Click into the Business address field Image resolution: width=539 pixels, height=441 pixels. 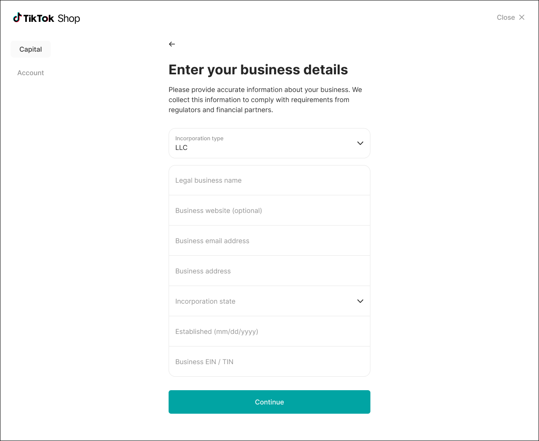[x=269, y=271]
